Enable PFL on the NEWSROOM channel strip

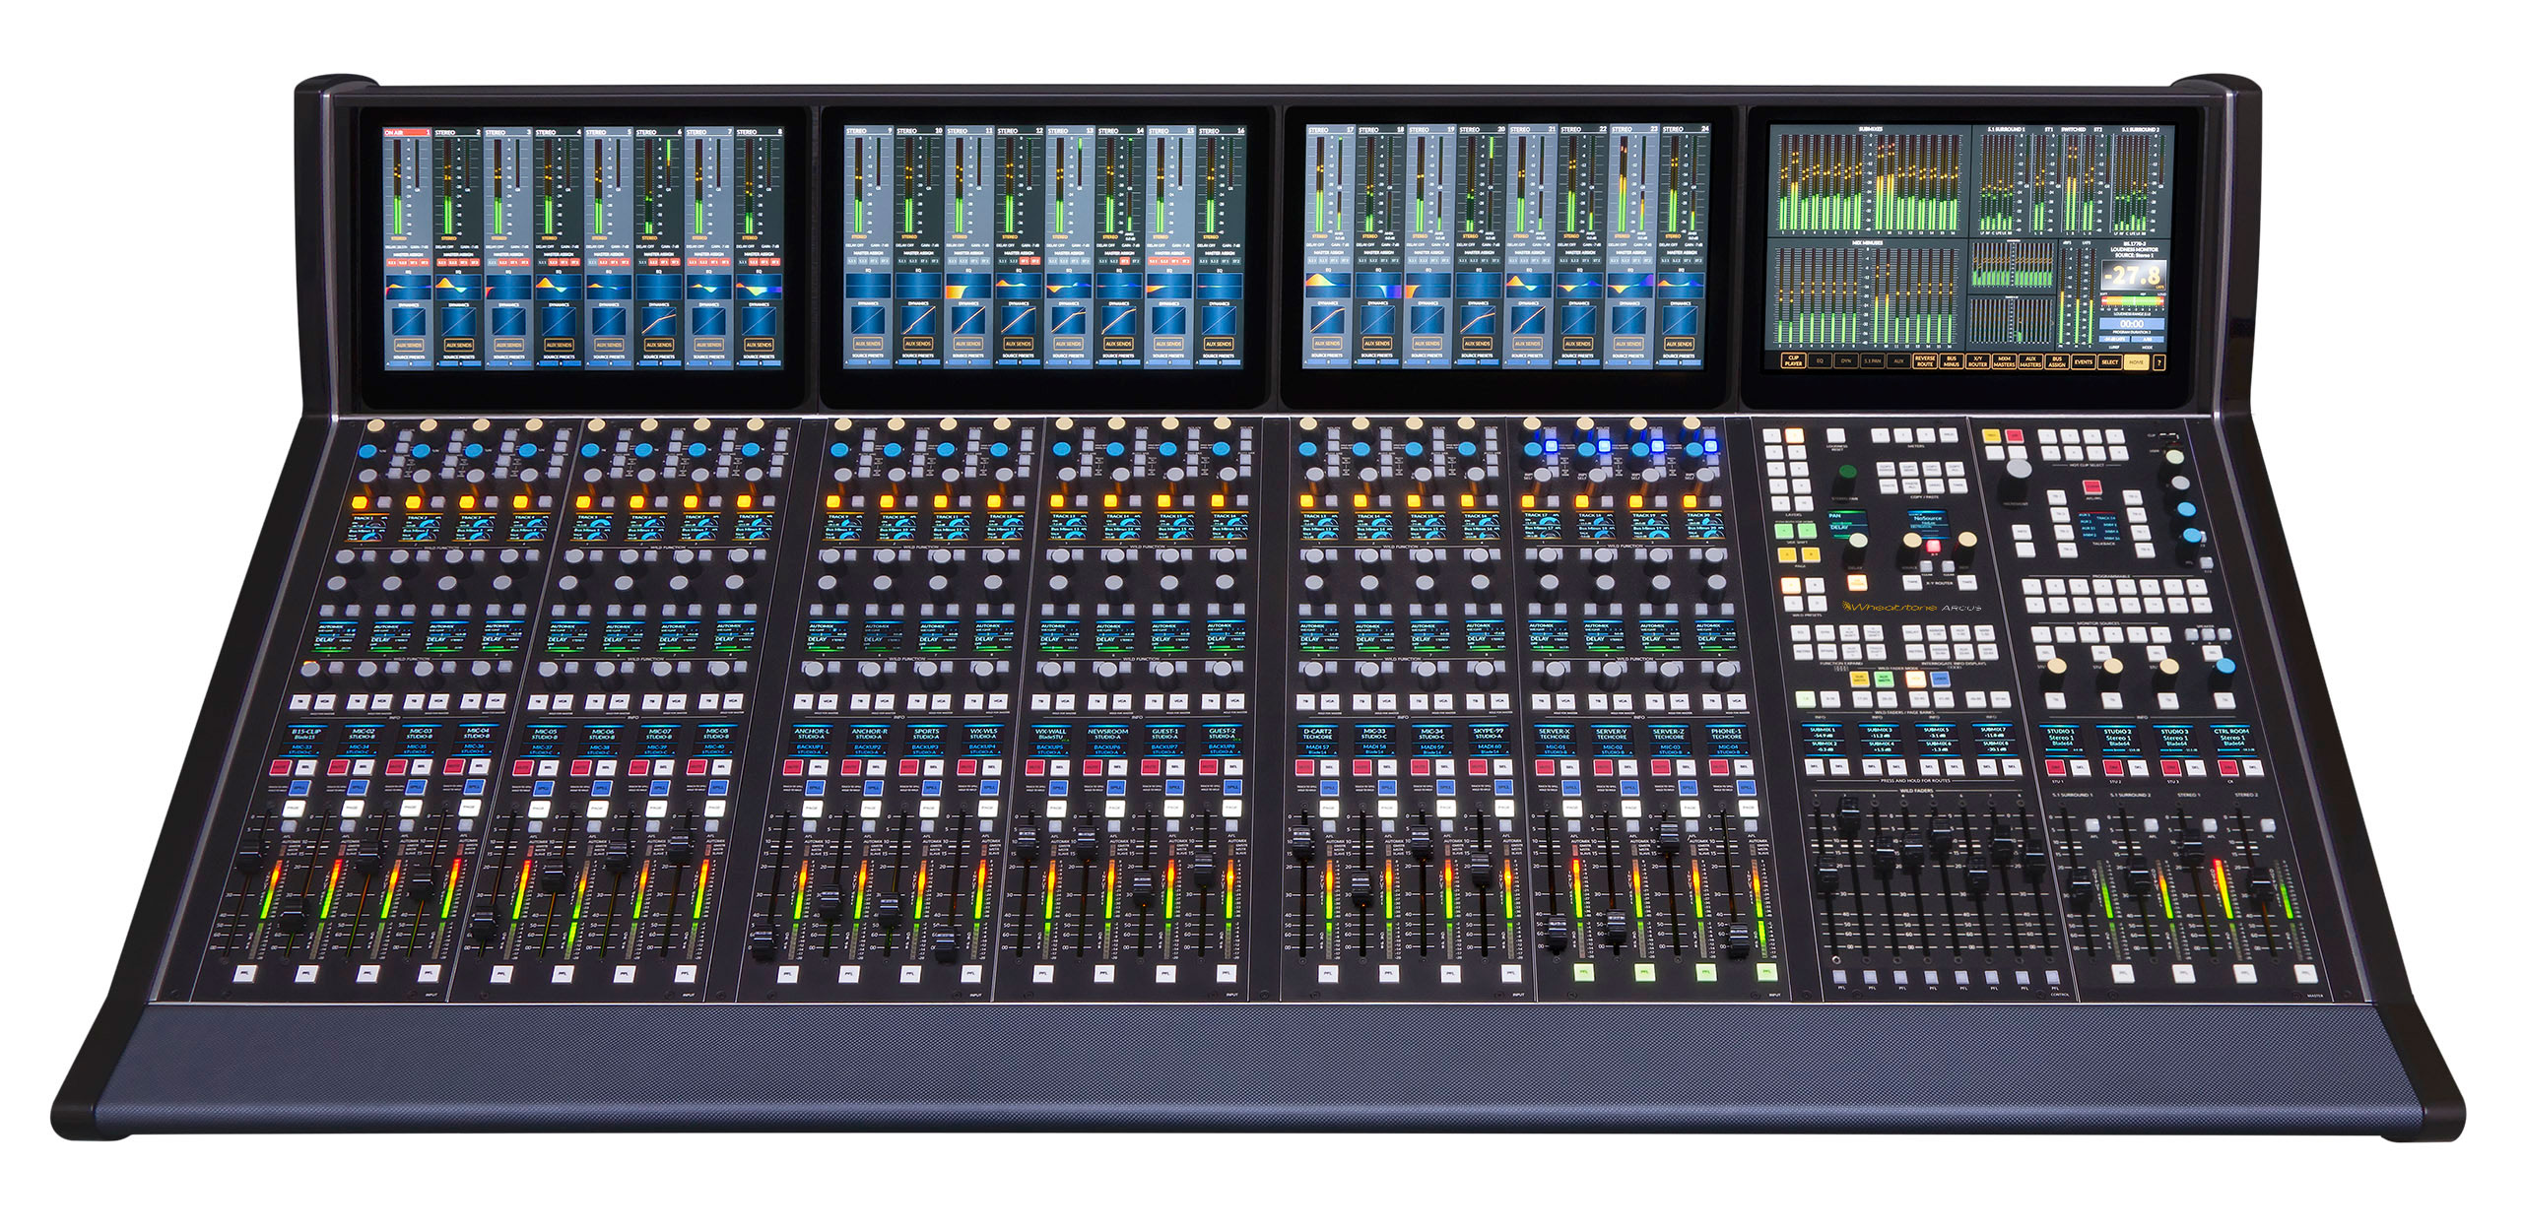point(1103,974)
